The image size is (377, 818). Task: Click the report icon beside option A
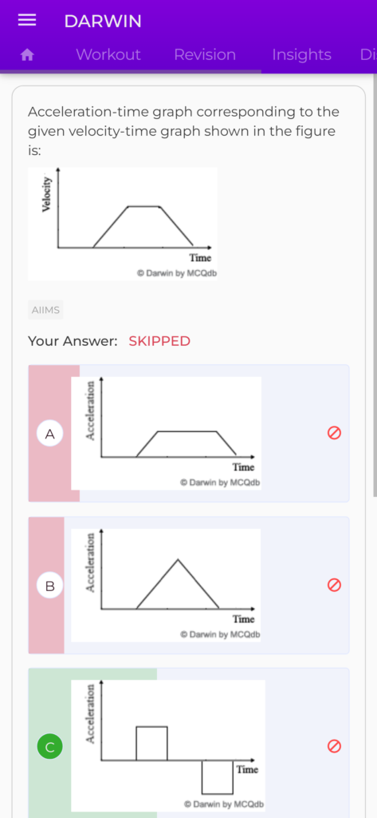tap(334, 432)
